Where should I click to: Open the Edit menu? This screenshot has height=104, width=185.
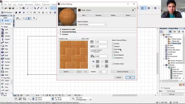10,5
